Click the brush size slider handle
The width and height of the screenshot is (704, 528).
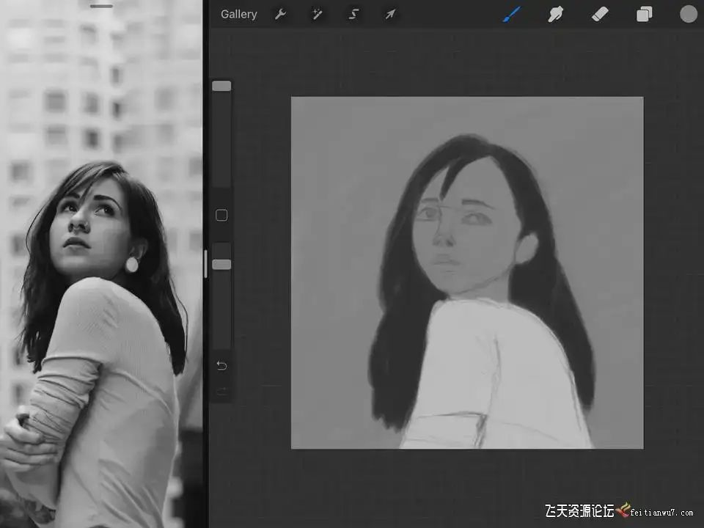tap(221, 86)
